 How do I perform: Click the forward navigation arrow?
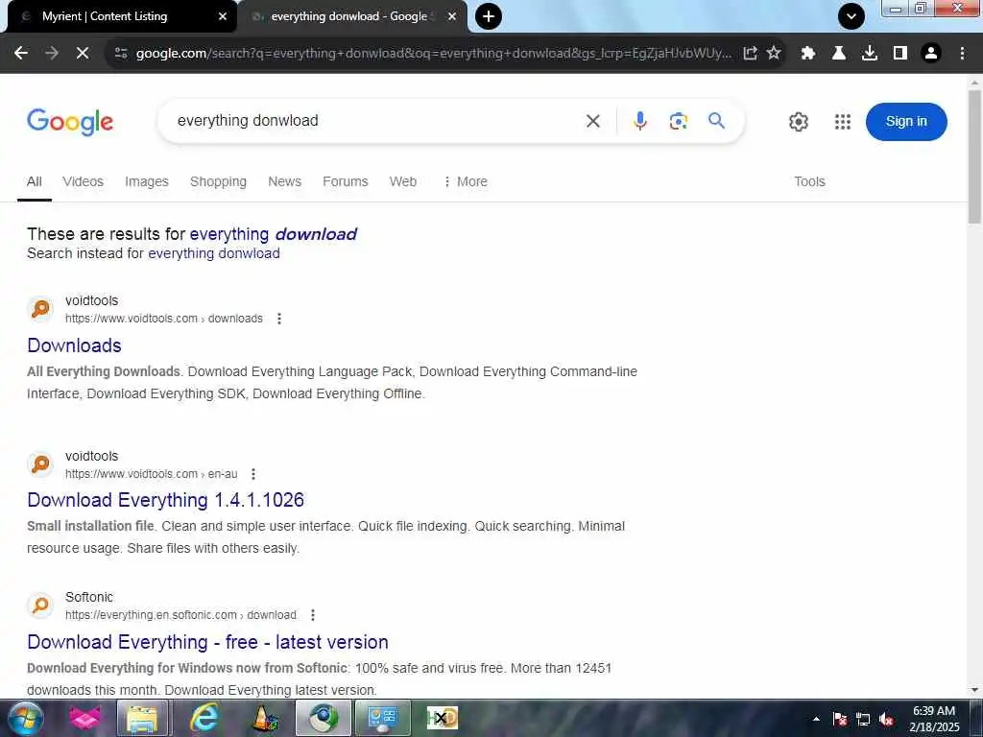[x=52, y=54]
